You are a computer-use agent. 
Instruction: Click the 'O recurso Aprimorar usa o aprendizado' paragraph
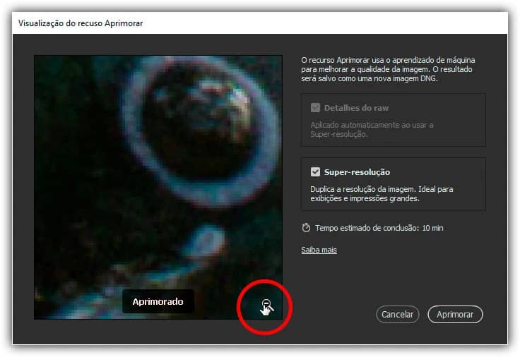point(388,69)
